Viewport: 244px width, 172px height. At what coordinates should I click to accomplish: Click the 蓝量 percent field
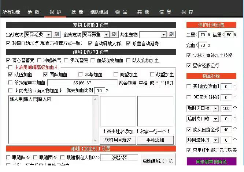tap(229, 35)
